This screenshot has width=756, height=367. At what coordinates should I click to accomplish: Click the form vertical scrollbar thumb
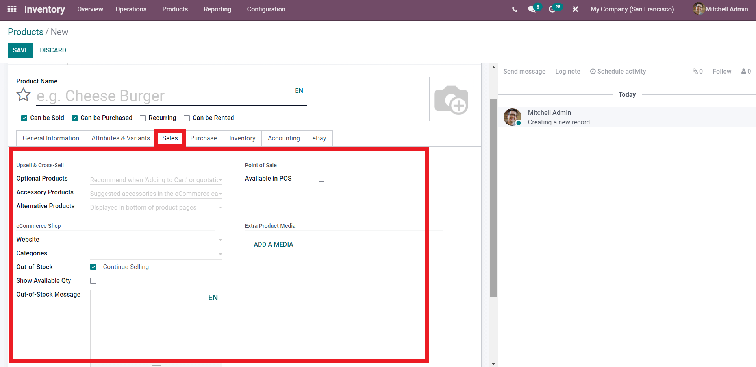coord(493,197)
